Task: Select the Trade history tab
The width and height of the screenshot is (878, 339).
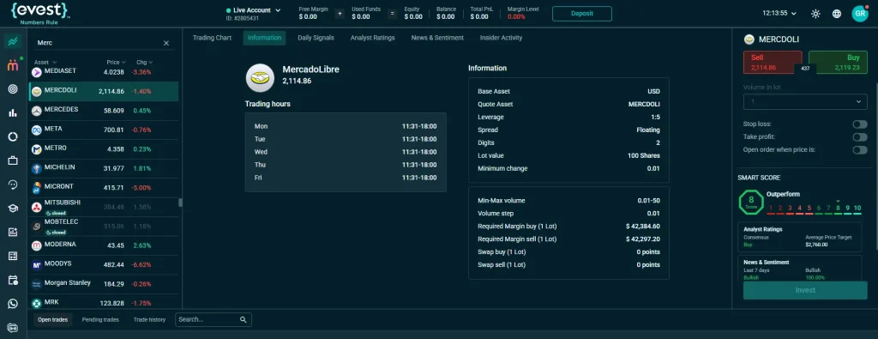Action: (149, 319)
